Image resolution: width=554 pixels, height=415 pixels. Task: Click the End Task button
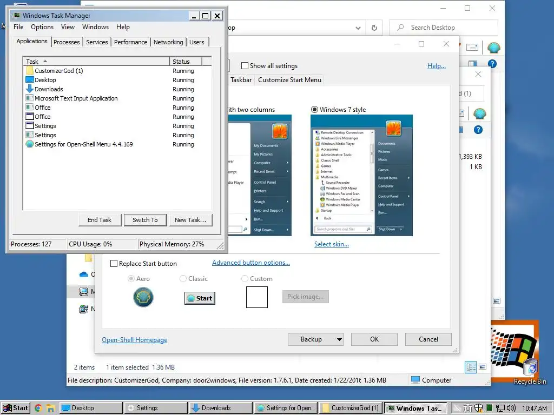point(100,220)
